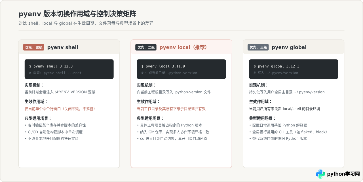Click text 当前用户所有未设置 local/shell 的目录环境
The width and height of the screenshot is (363, 182).
(285, 109)
